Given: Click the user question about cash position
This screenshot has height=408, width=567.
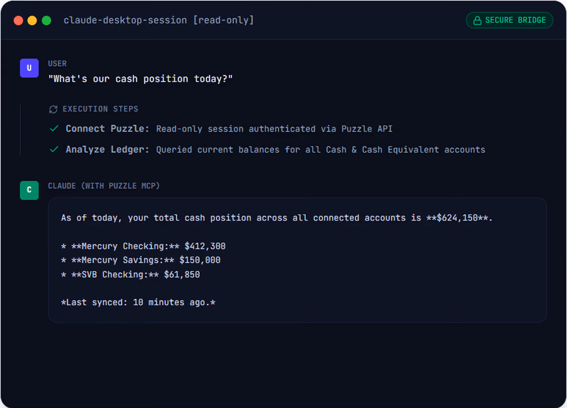Looking at the screenshot, I should pos(141,79).
